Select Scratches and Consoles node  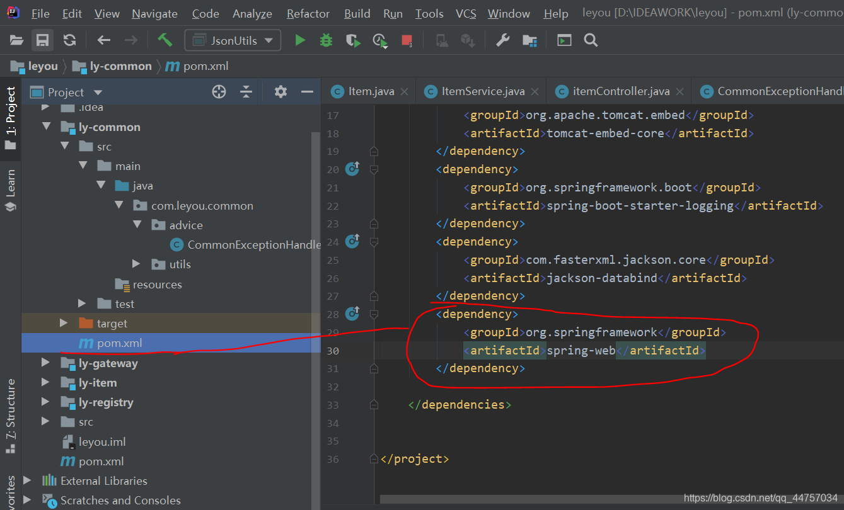pyautogui.click(x=111, y=500)
